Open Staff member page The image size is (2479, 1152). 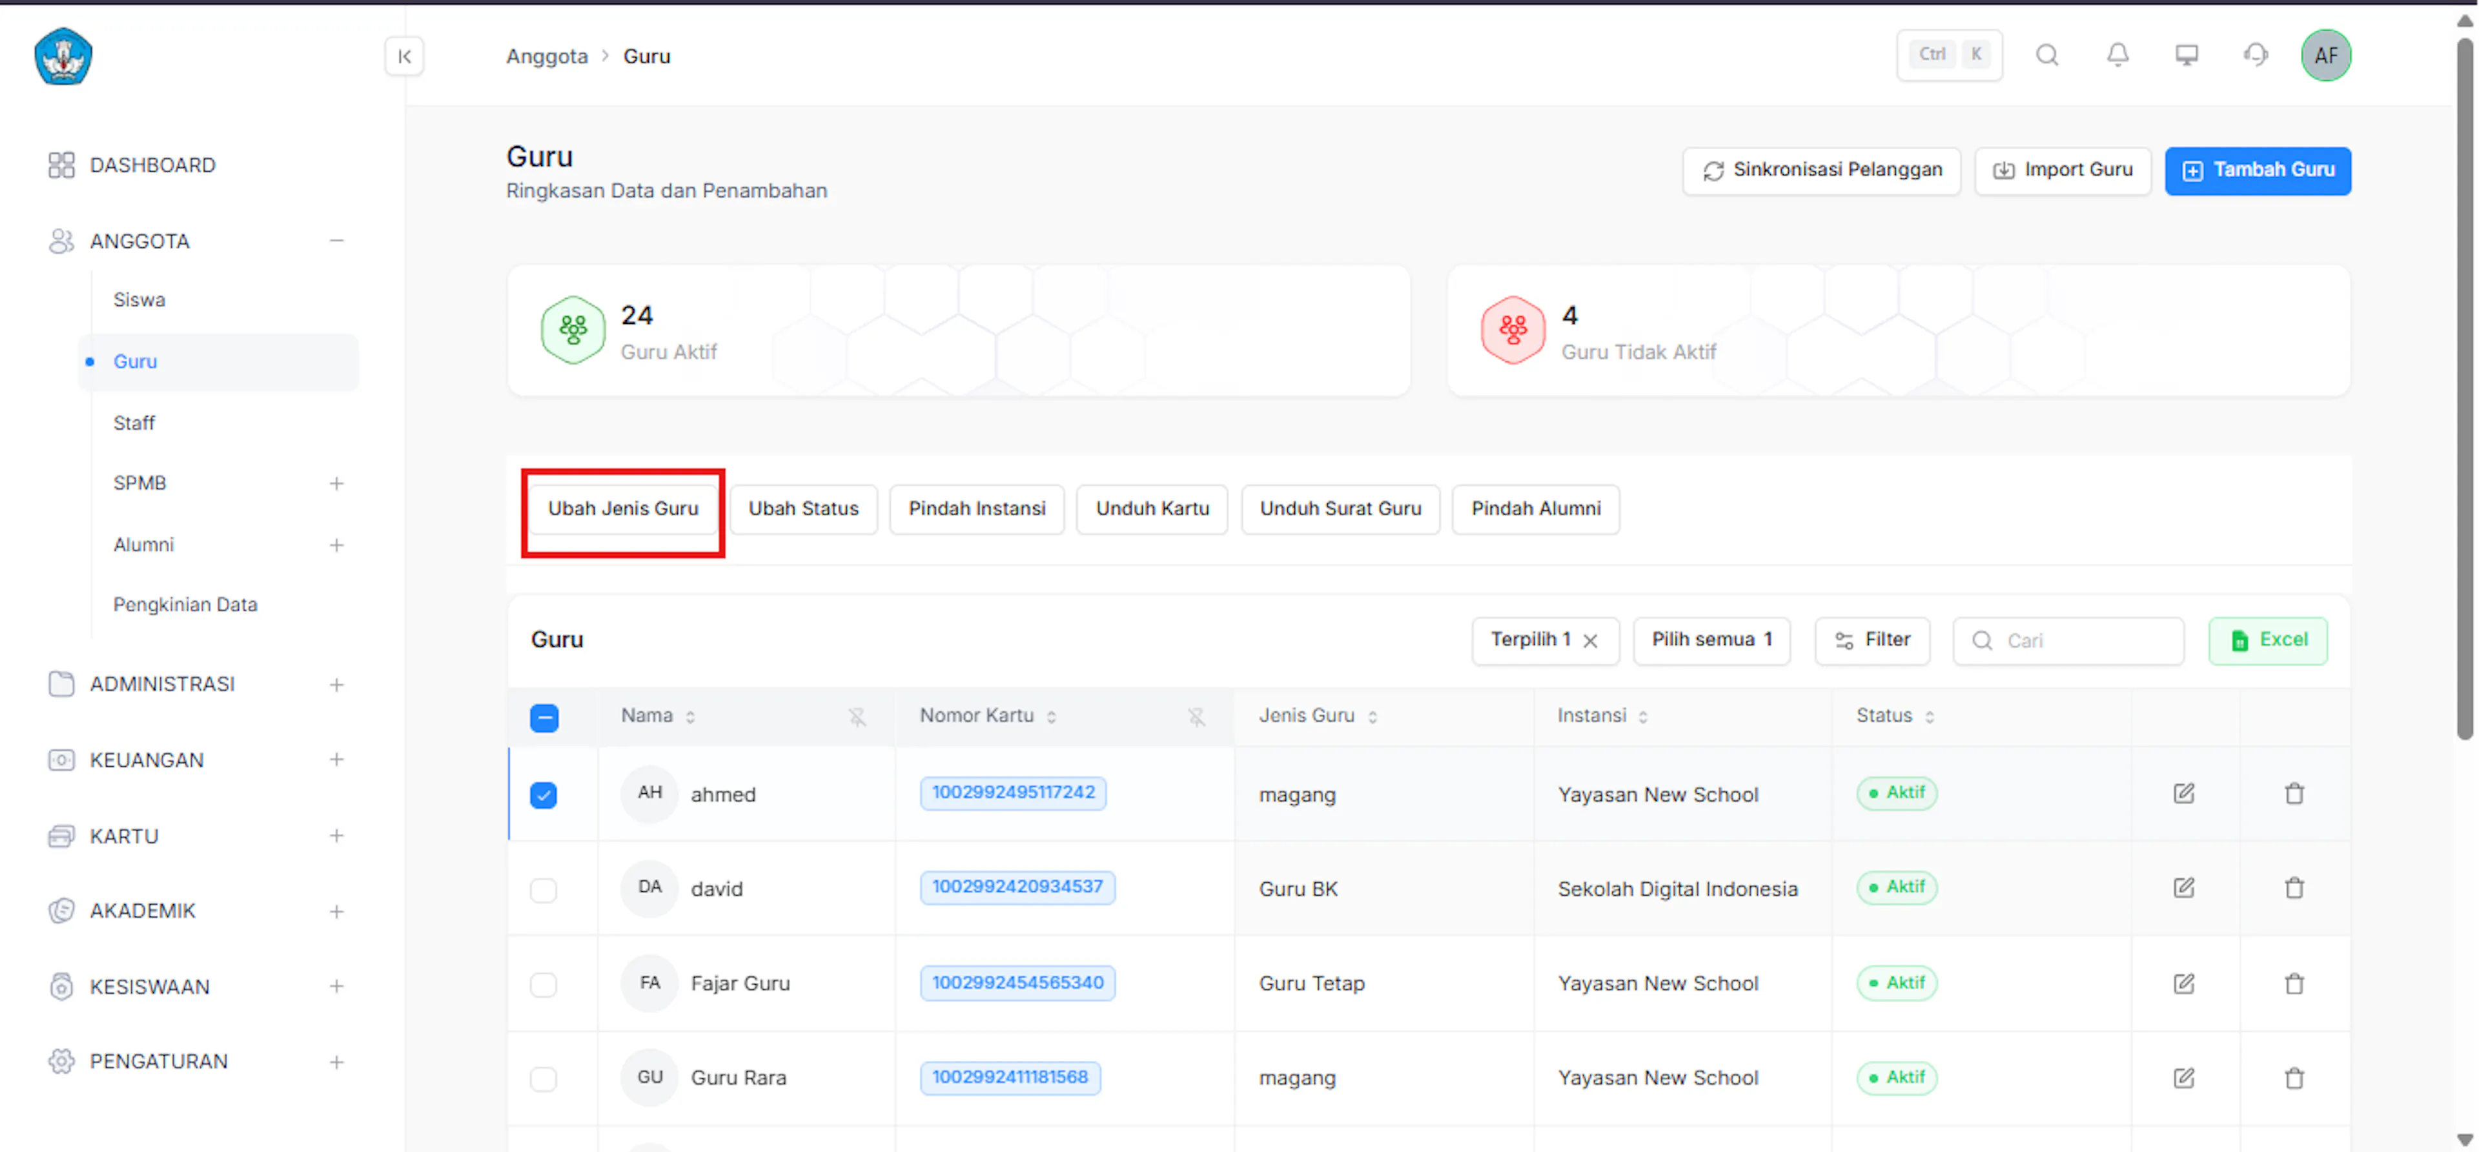(x=134, y=423)
